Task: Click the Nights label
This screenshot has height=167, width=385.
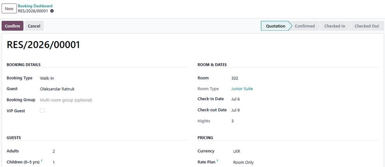Action: coord(204,121)
